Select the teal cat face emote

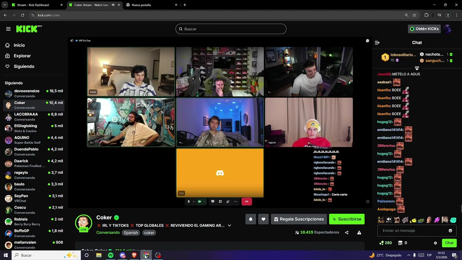pos(453,220)
